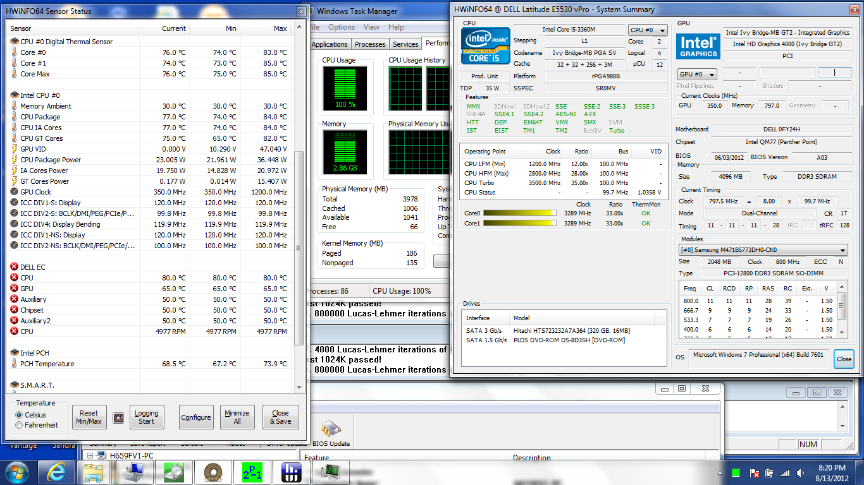Click the green square tray icon
The image size is (864, 485).
pyautogui.click(x=736, y=472)
